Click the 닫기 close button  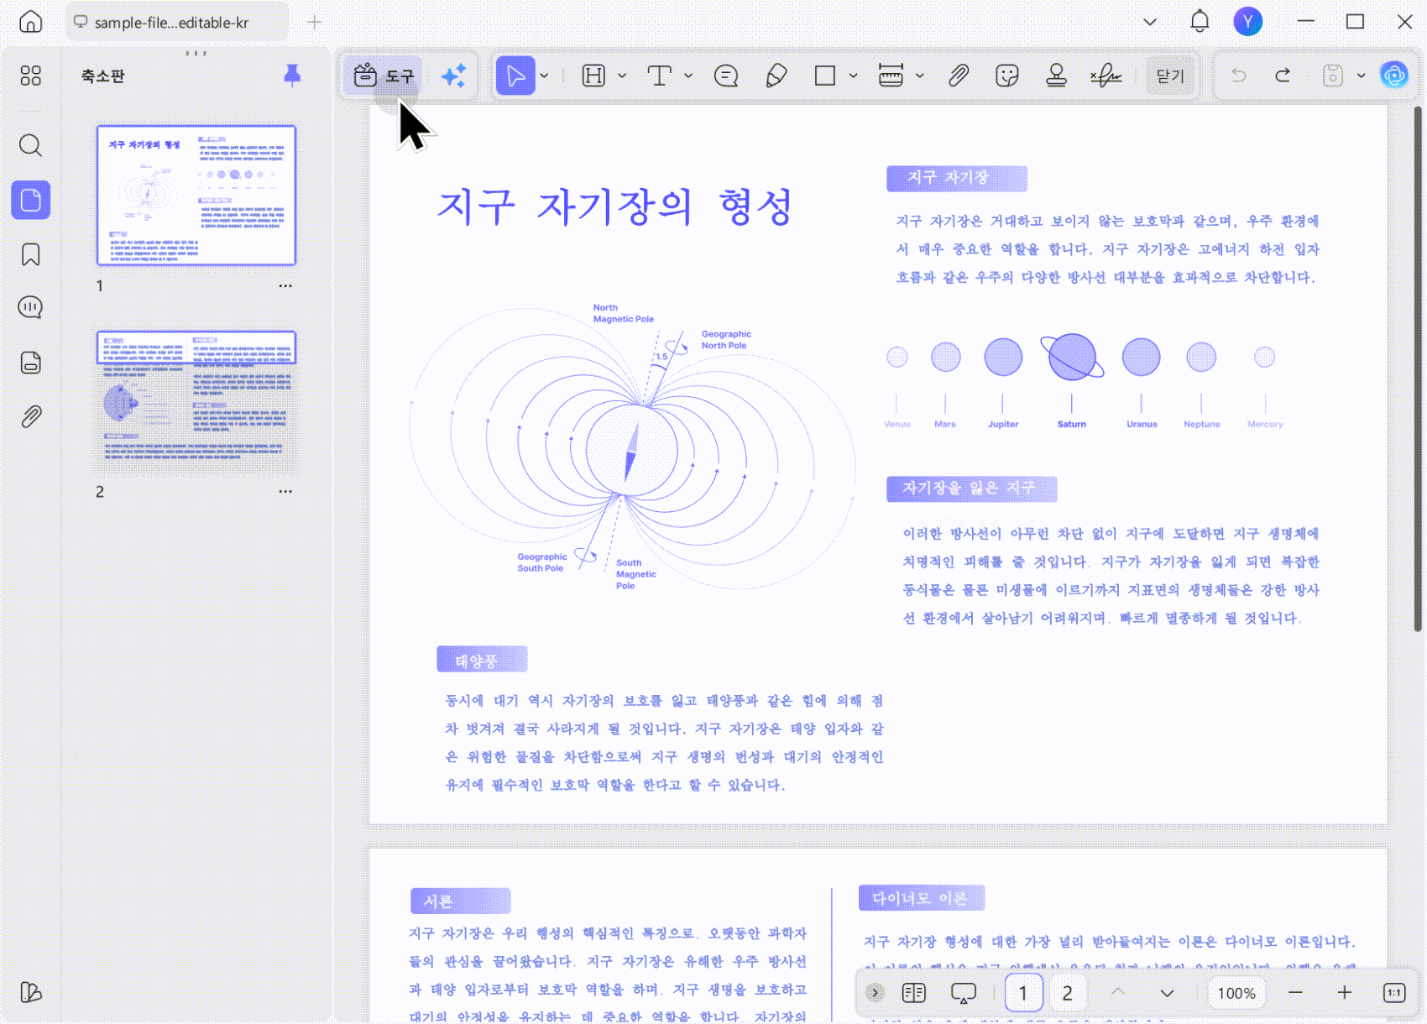[x=1170, y=76]
